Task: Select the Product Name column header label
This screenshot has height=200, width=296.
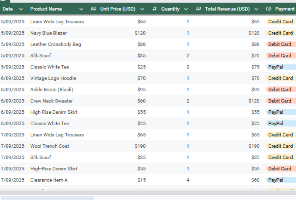Action: click(x=46, y=9)
